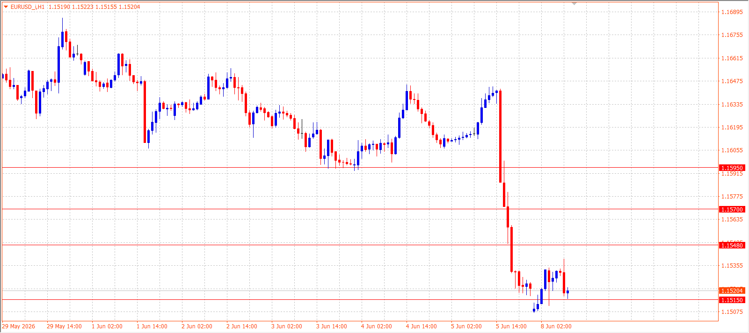Viewport: 749px width, 333px height.
Task: Click the 1.16755 price axis label
Action: 732,35
